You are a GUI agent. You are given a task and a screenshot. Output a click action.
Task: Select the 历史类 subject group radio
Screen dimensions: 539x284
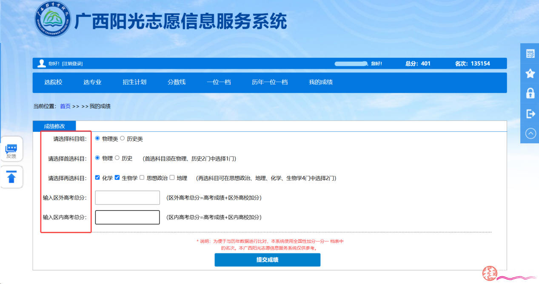(122, 138)
